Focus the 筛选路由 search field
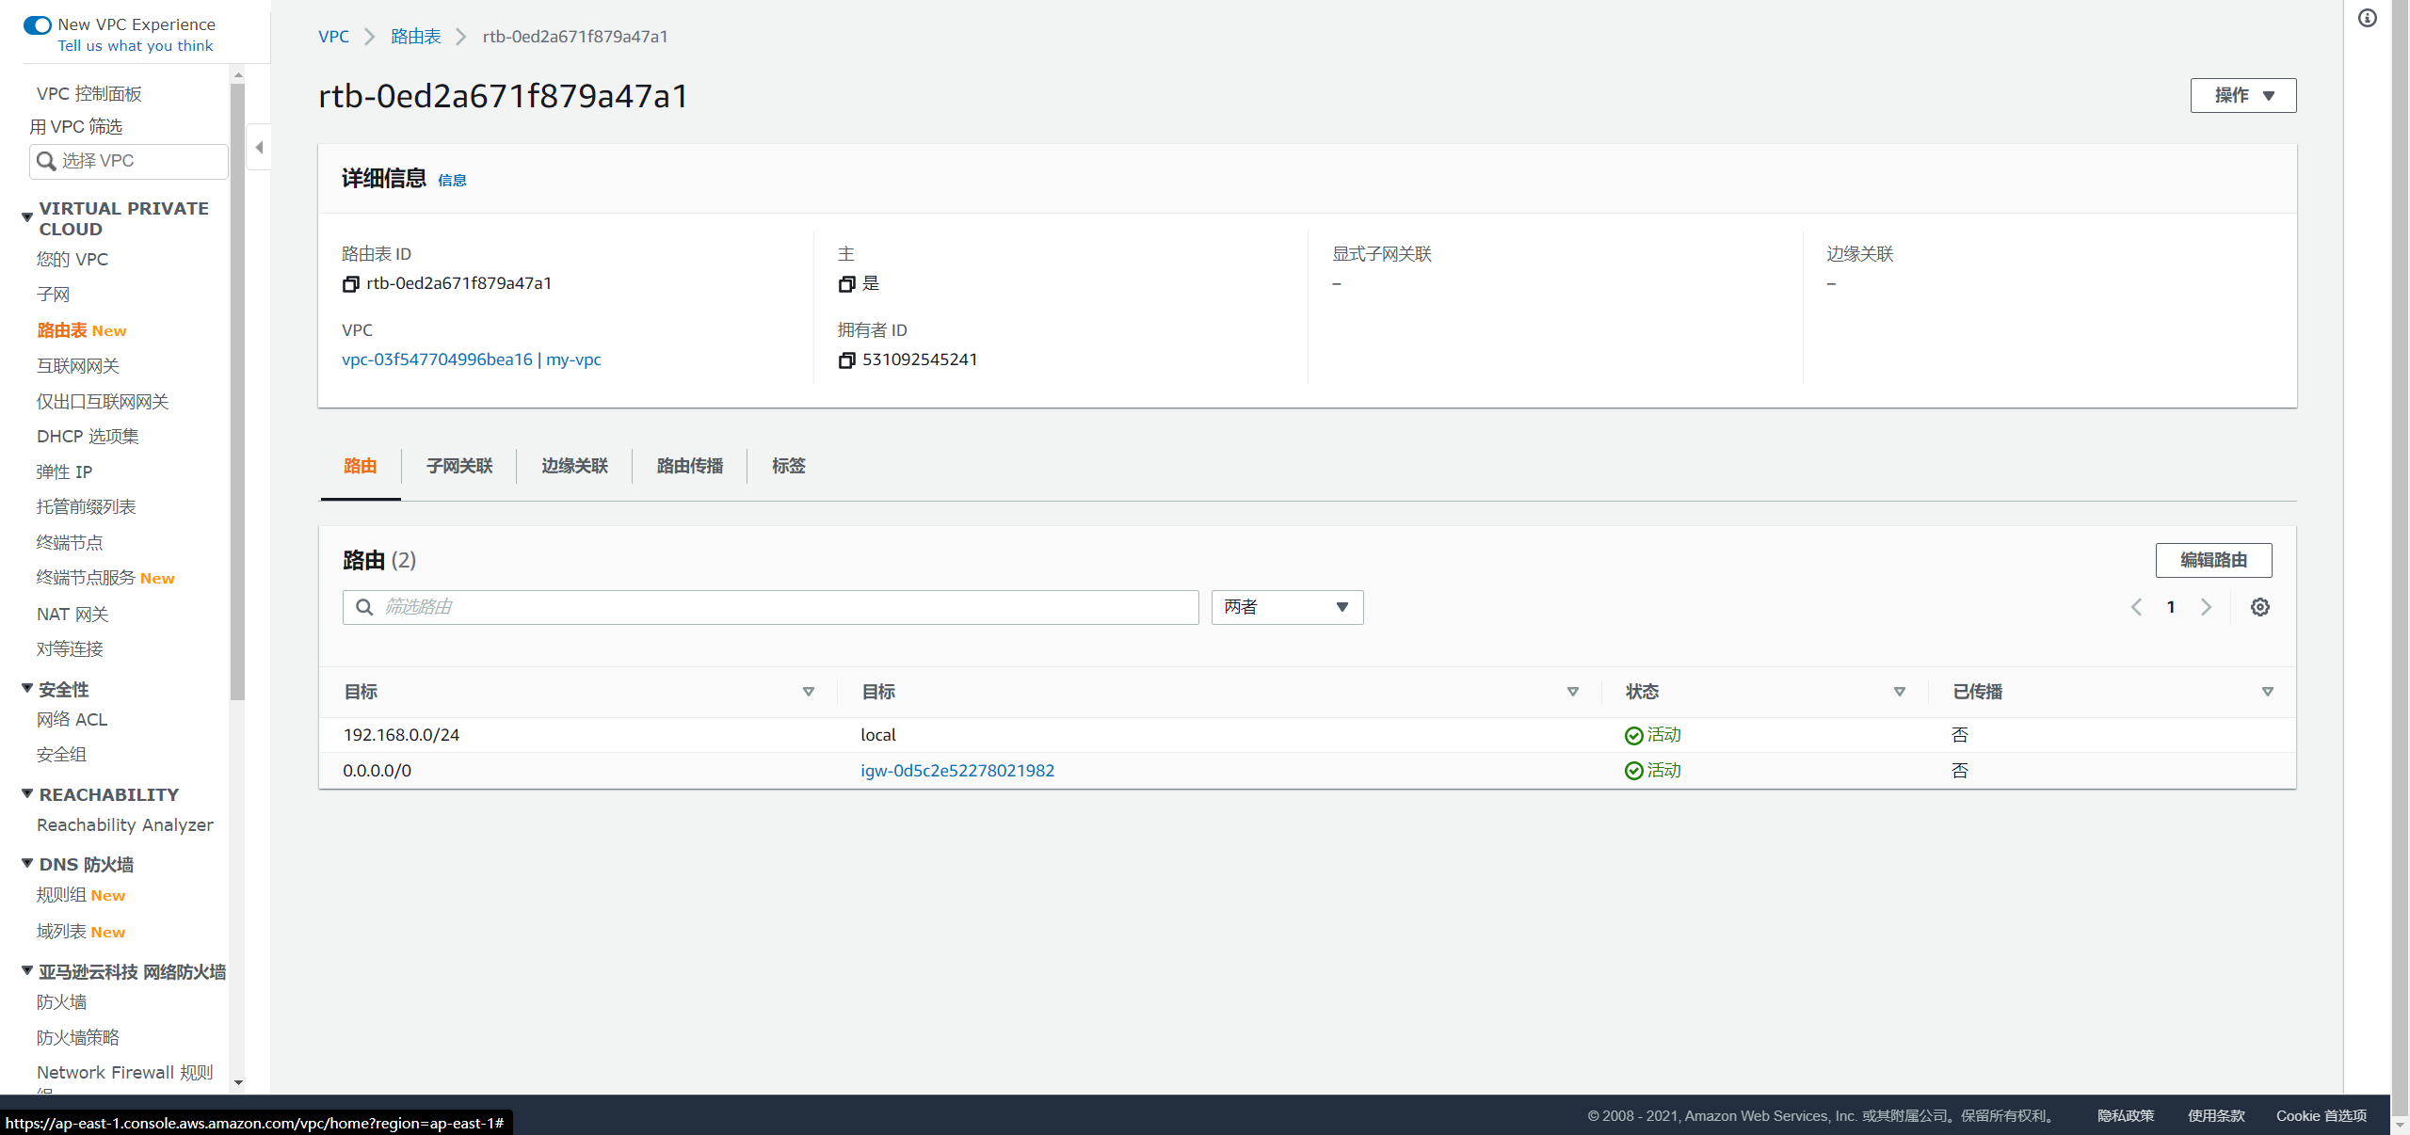Screen dimensions: 2410x1135 770,607
